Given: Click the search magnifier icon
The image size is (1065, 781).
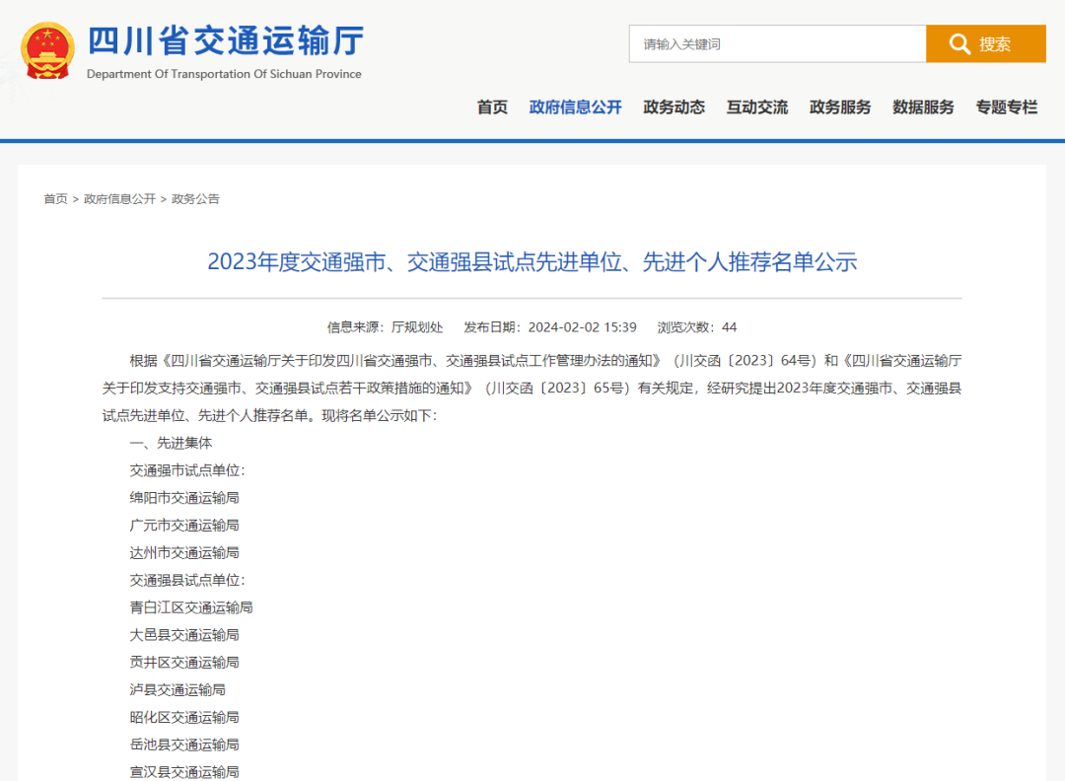Looking at the screenshot, I should click(959, 44).
